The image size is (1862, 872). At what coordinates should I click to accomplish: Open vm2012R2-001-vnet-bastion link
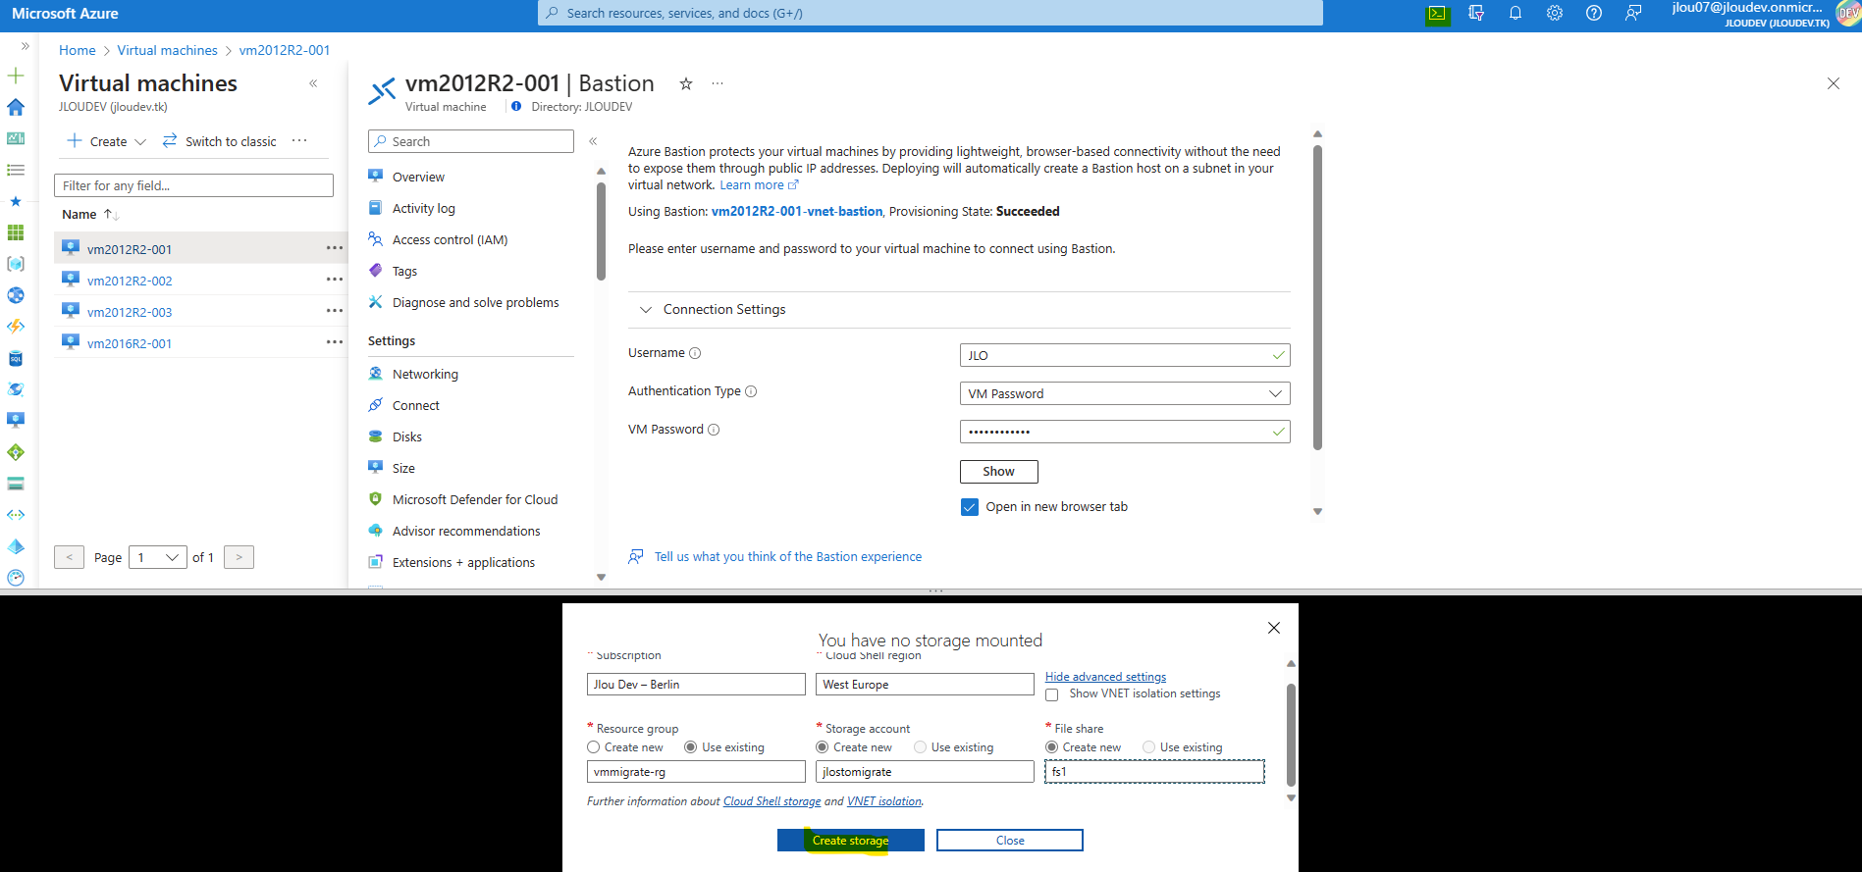pyautogui.click(x=797, y=212)
